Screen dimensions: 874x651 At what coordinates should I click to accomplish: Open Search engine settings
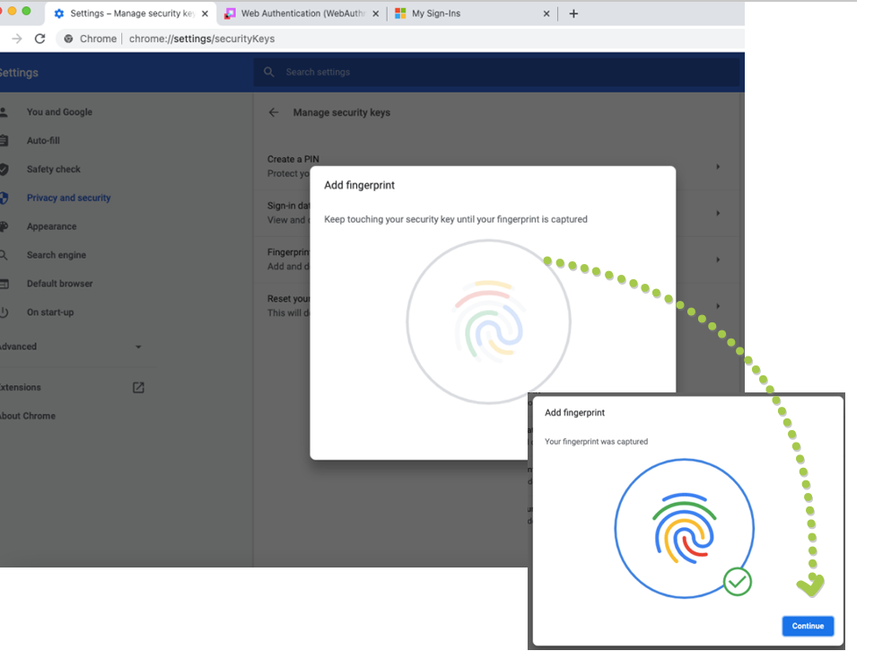coord(57,255)
